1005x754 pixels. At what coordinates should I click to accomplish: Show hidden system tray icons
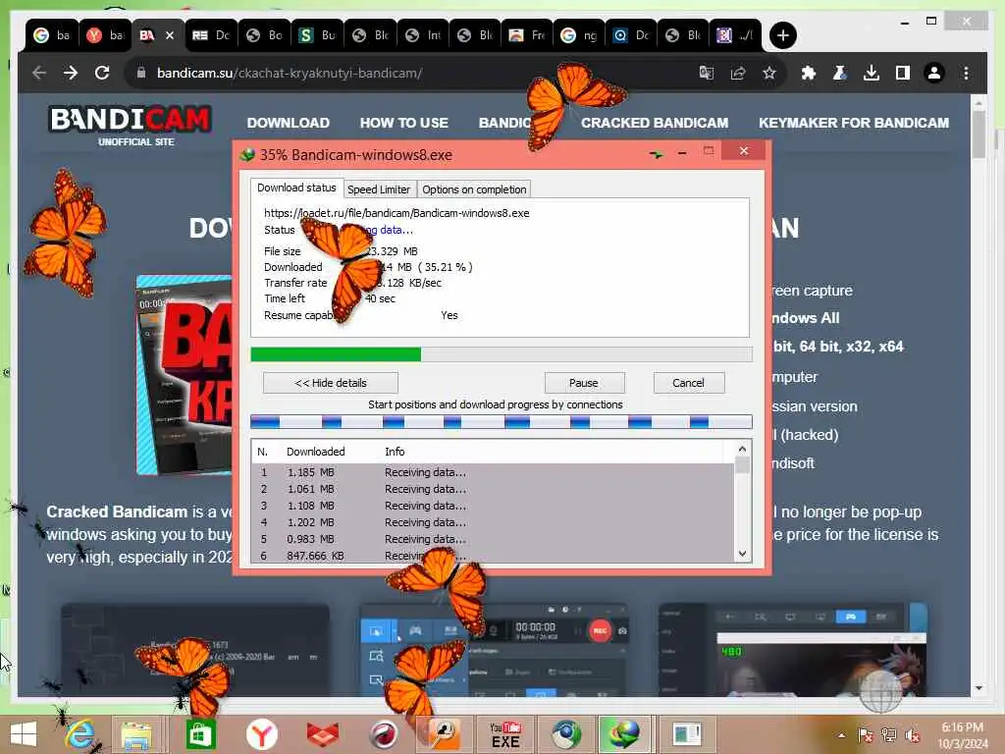(x=841, y=735)
